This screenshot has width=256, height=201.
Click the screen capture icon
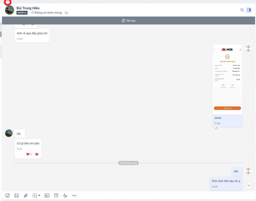point(35,196)
